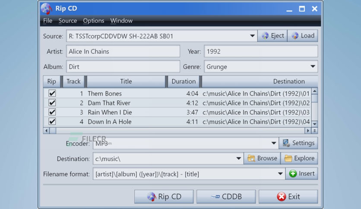Image resolution: width=361 pixels, height=209 pixels.
Task: Click the Load button
Action: coord(303,36)
